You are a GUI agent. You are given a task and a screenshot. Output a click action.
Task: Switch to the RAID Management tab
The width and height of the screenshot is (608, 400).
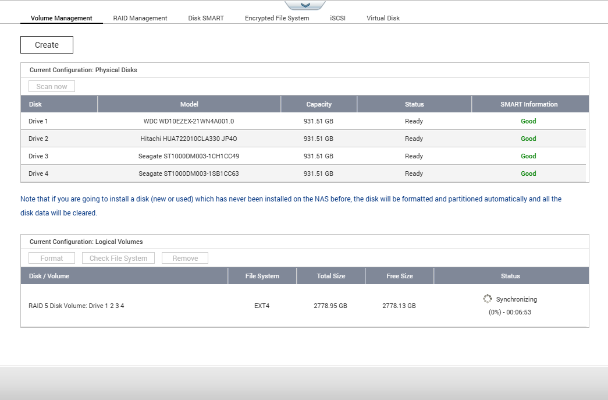(140, 18)
